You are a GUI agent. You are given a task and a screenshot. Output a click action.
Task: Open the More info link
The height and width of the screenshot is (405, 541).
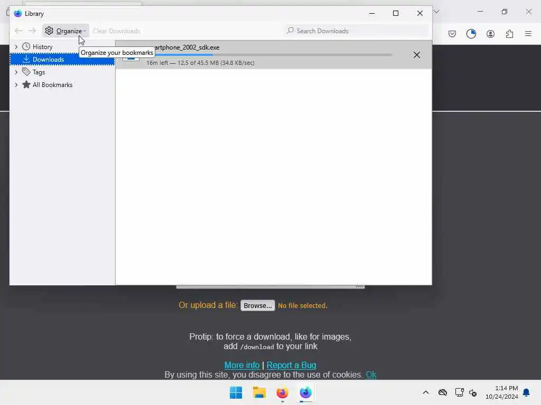click(x=242, y=365)
